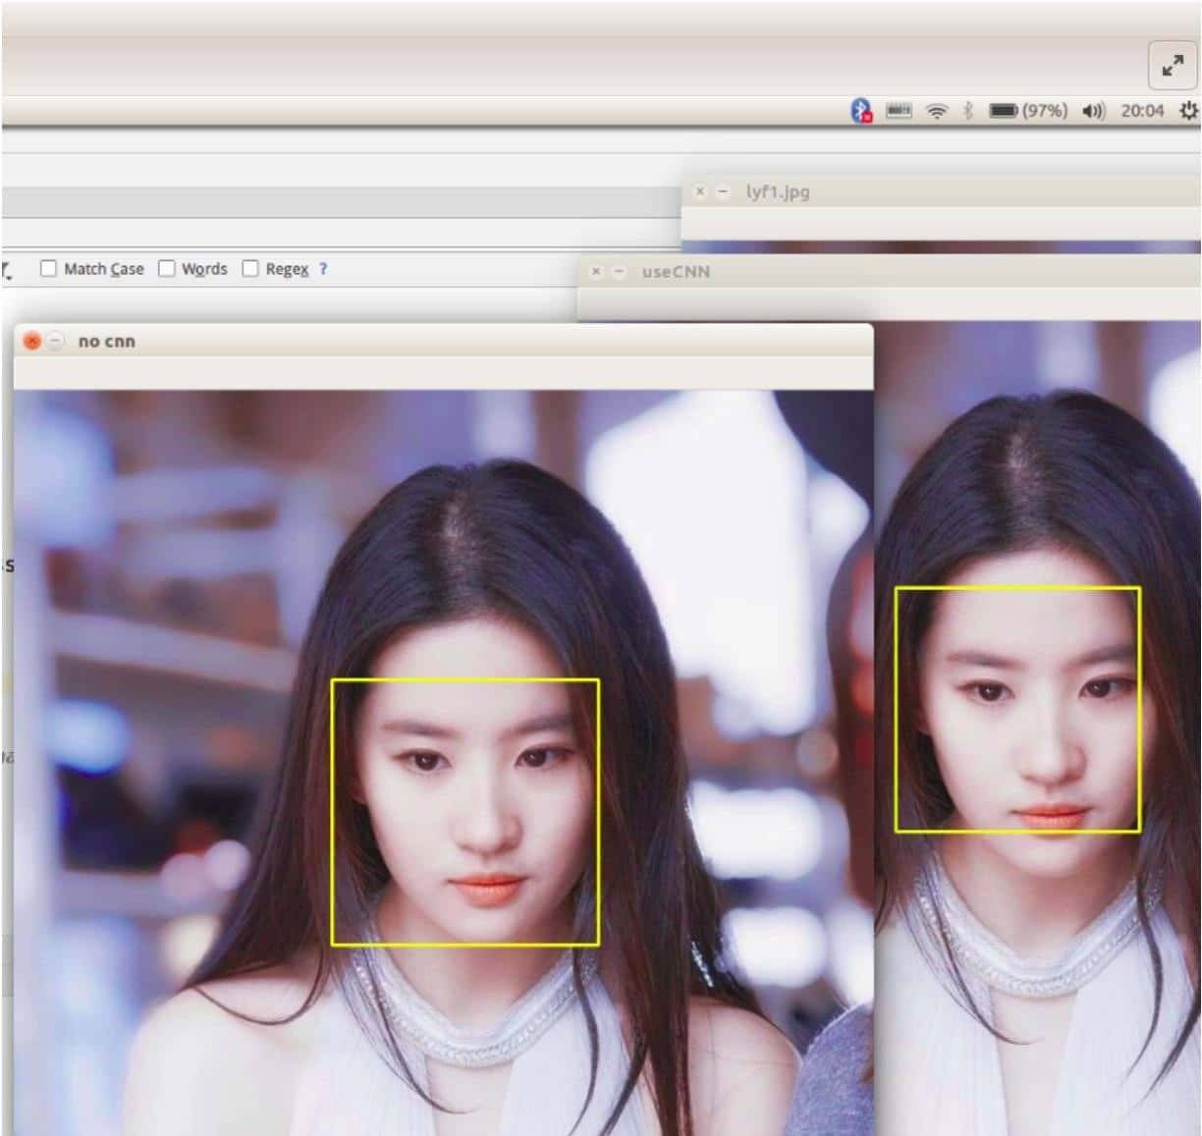Expand the battery 97% indicator menu
This screenshot has height=1136, width=1202.
pyautogui.click(x=1027, y=111)
